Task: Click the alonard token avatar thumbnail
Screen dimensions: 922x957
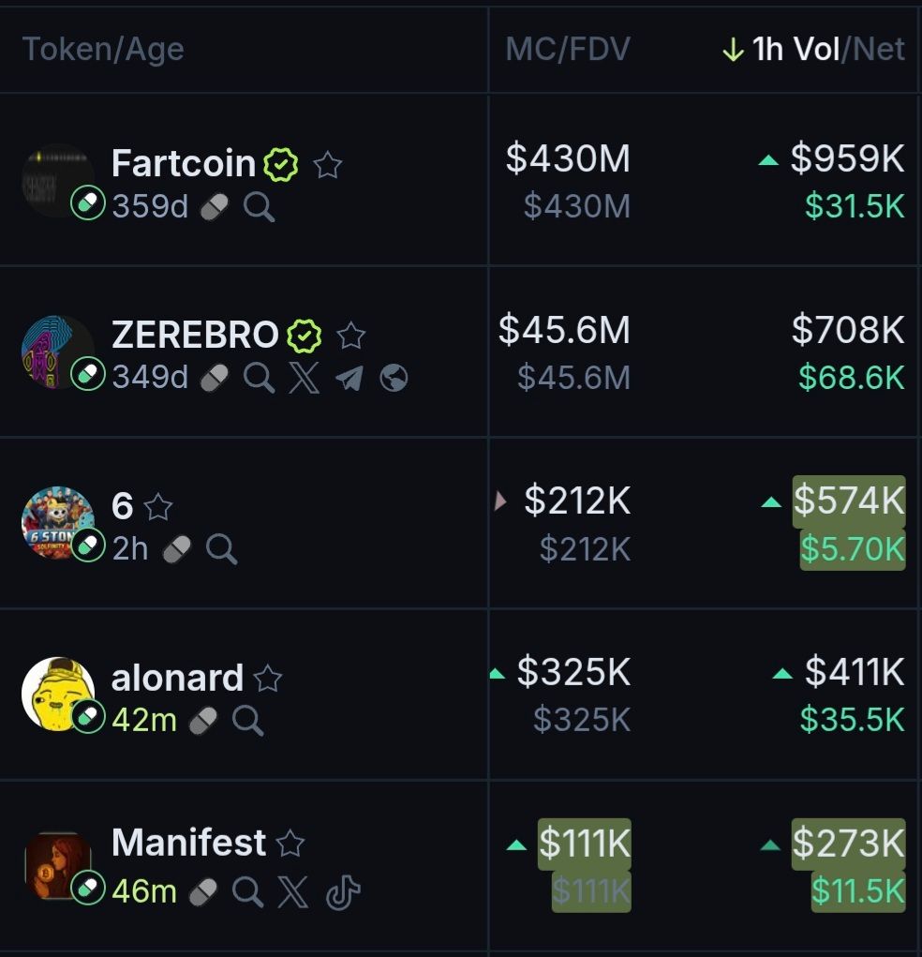Action: (57, 693)
